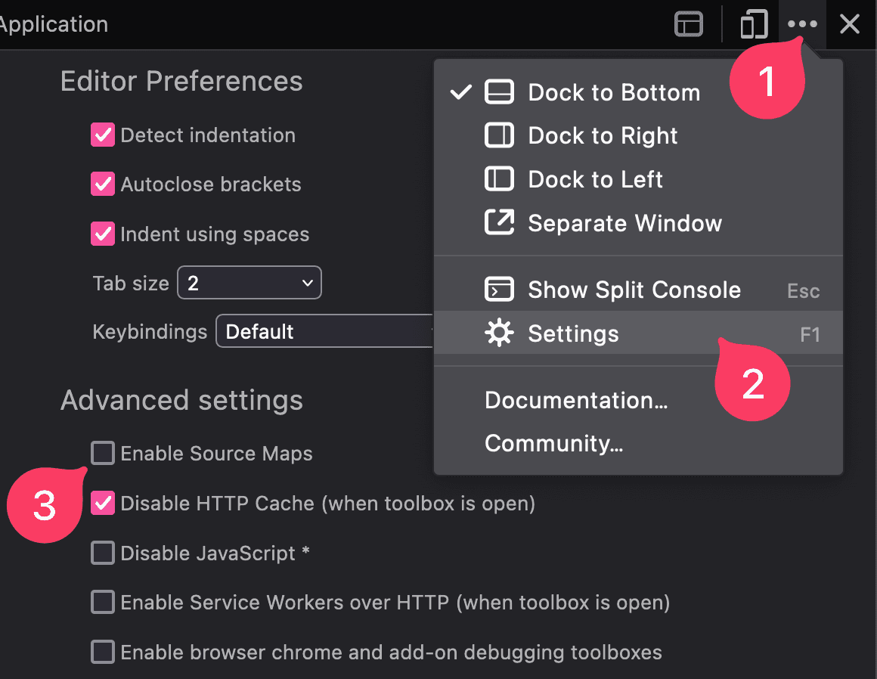Enable browser chrome and add-on debugging toolboxes
This screenshot has width=877, height=679.
click(102, 652)
